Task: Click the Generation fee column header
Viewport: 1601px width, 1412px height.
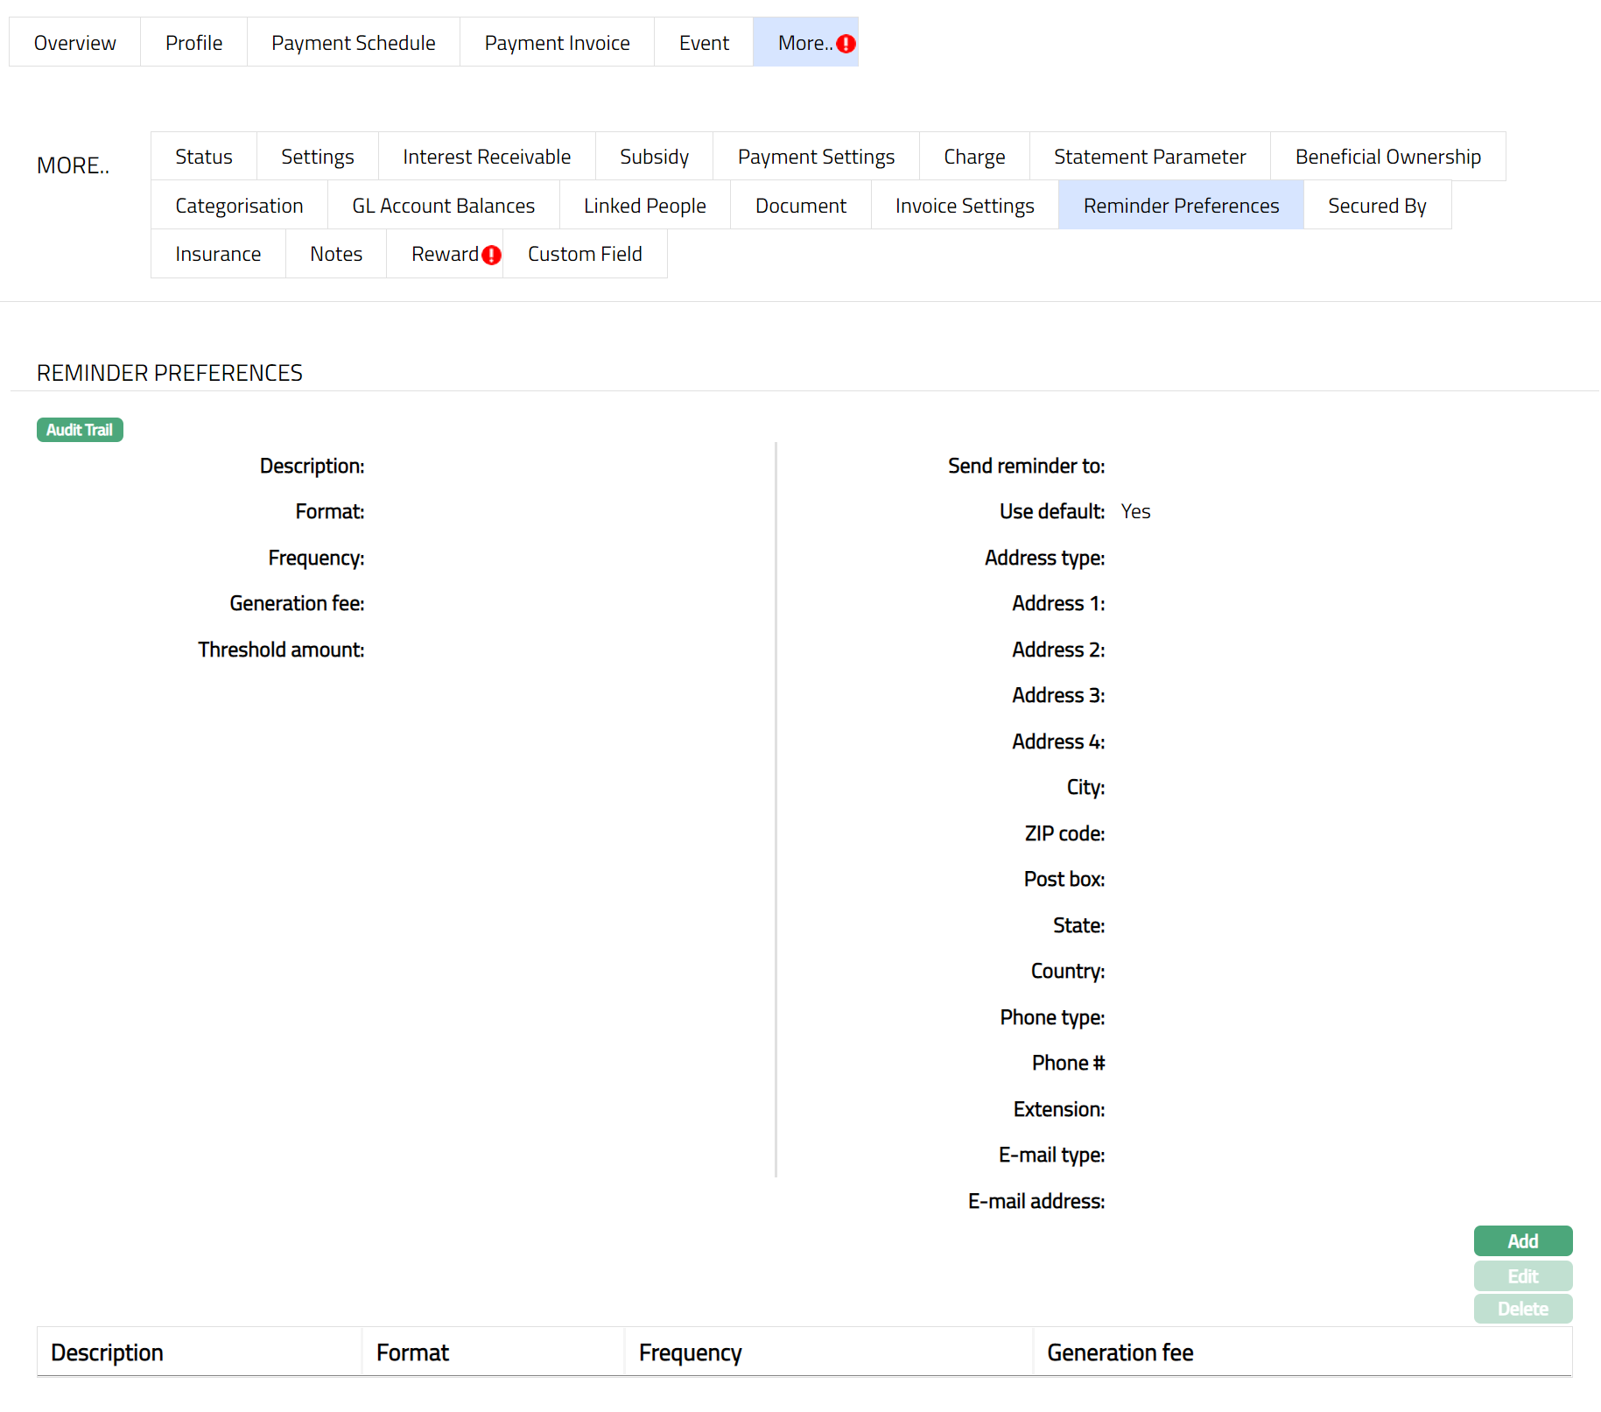Action: pyautogui.click(x=1120, y=1352)
